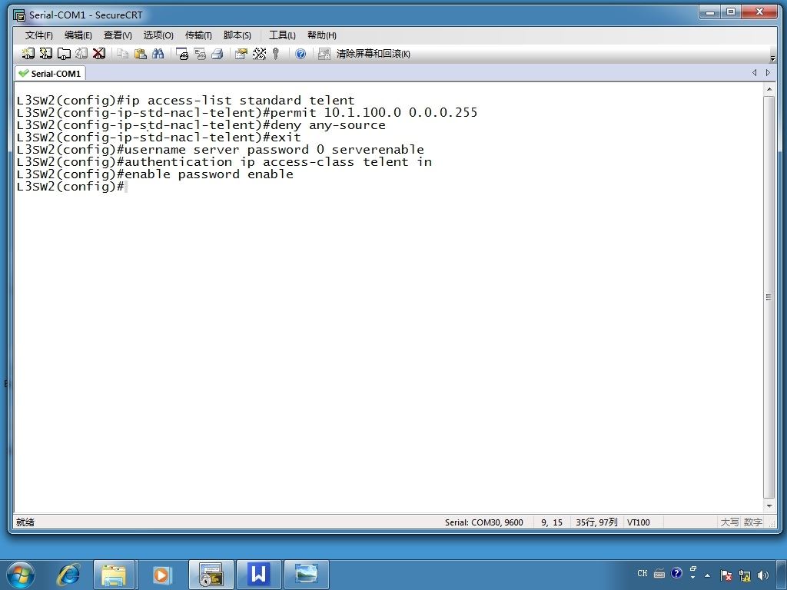Click the network warning tray icon
The image size is (787, 590).
tap(745, 575)
